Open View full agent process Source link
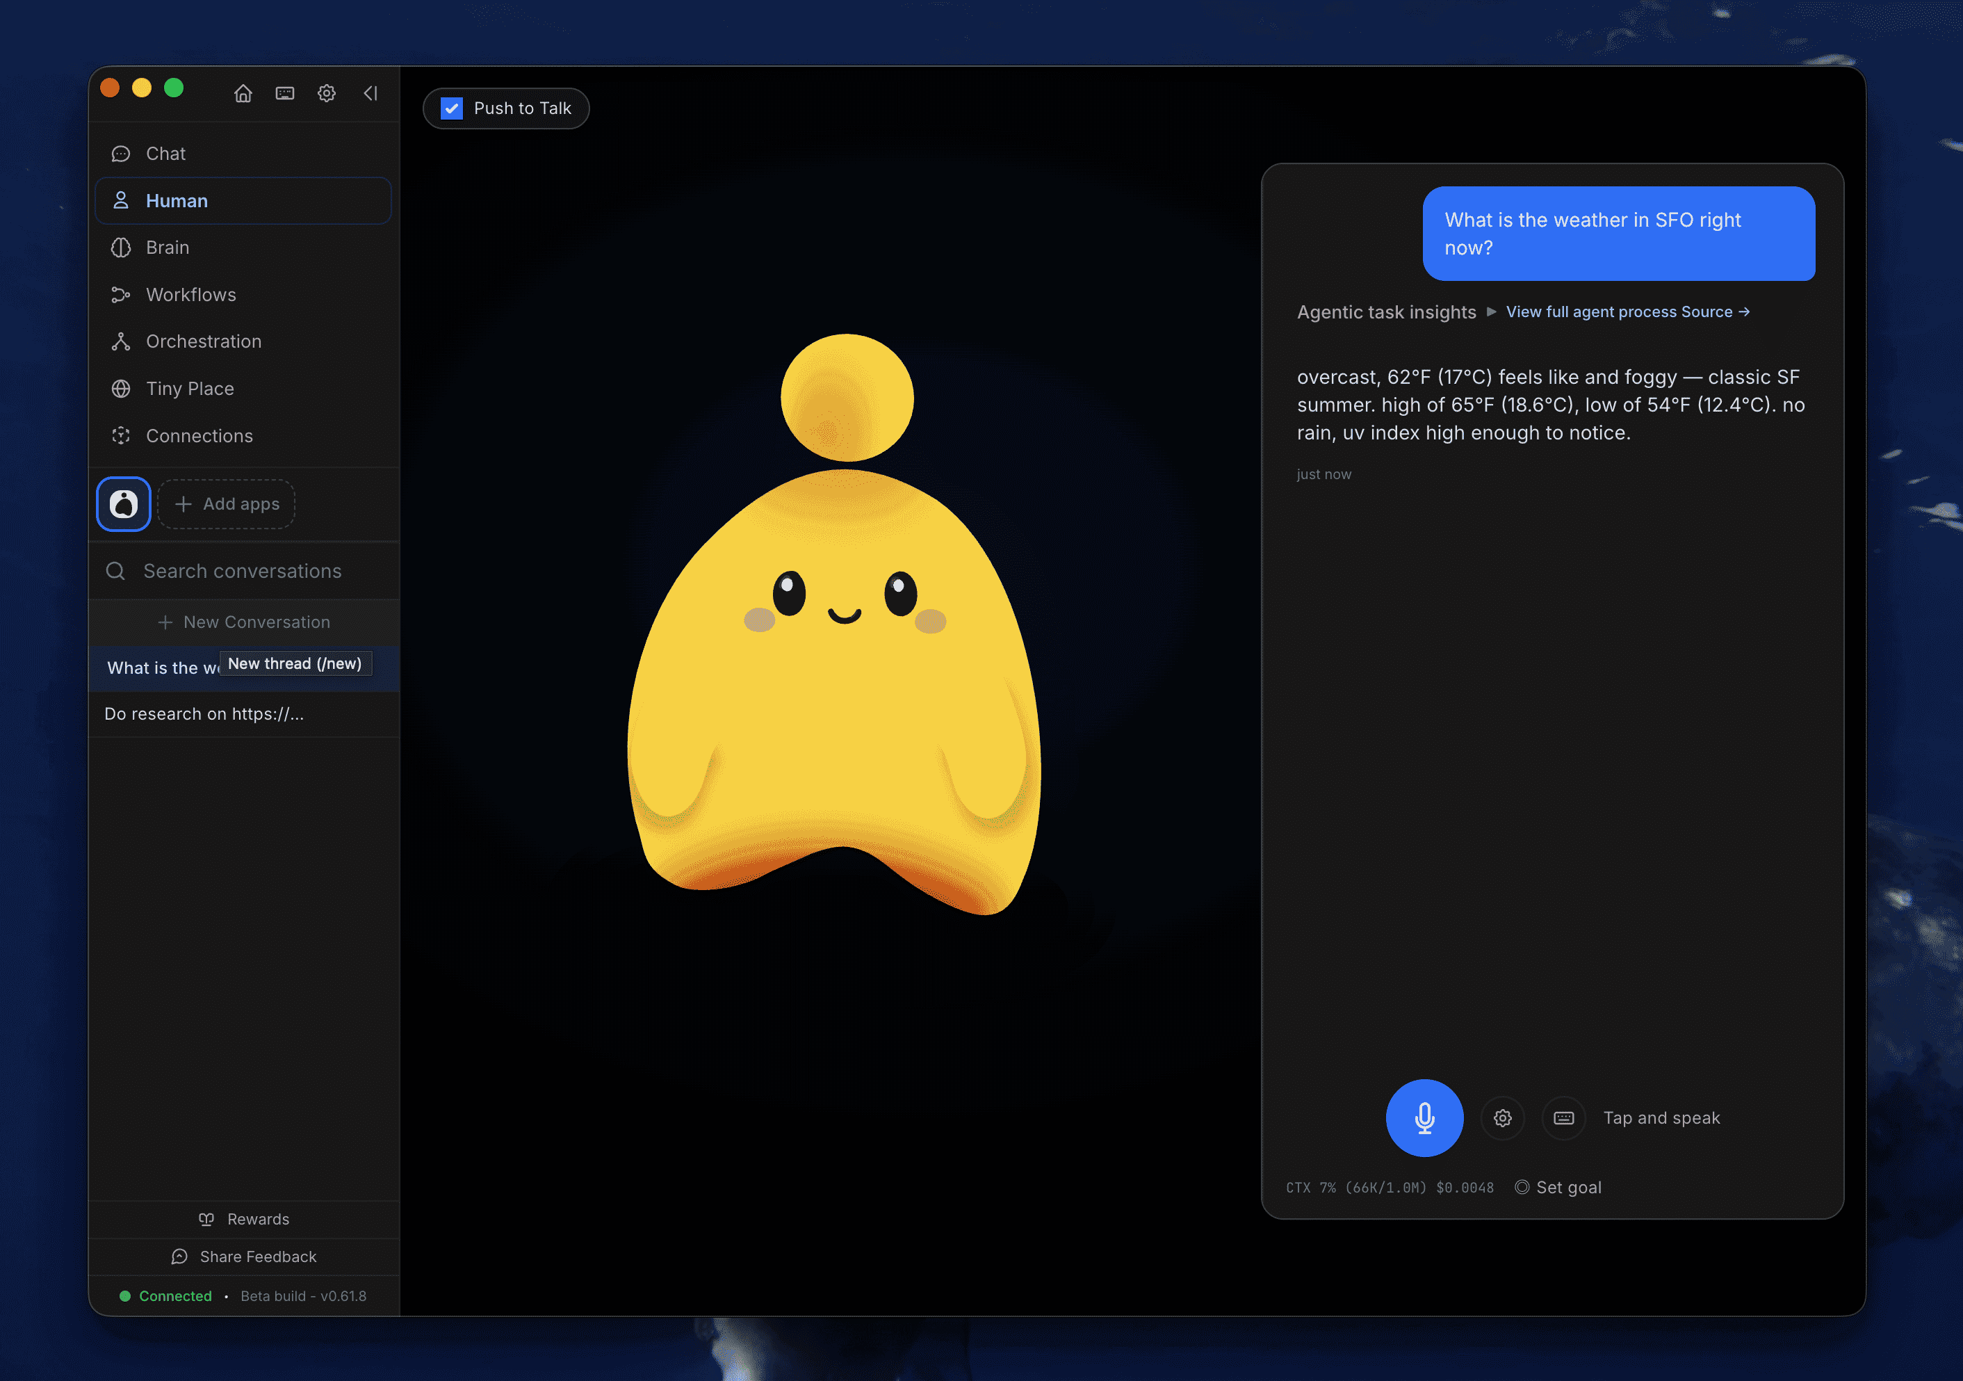The height and width of the screenshot is (1381, 1963). 1628,312
